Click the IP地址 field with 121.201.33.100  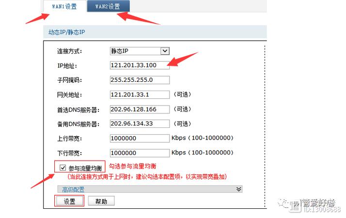click(140, 65)
